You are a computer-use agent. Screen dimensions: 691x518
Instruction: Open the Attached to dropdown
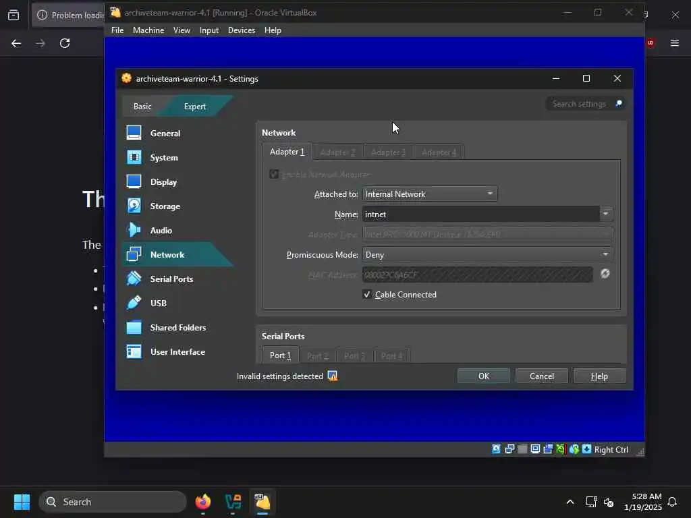pyautogui.click(x=430, y=194)
